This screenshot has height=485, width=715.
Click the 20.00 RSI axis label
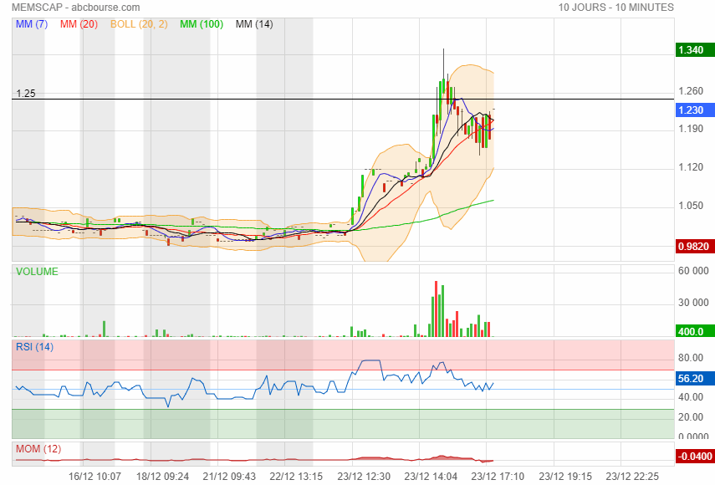coord(691,417)
